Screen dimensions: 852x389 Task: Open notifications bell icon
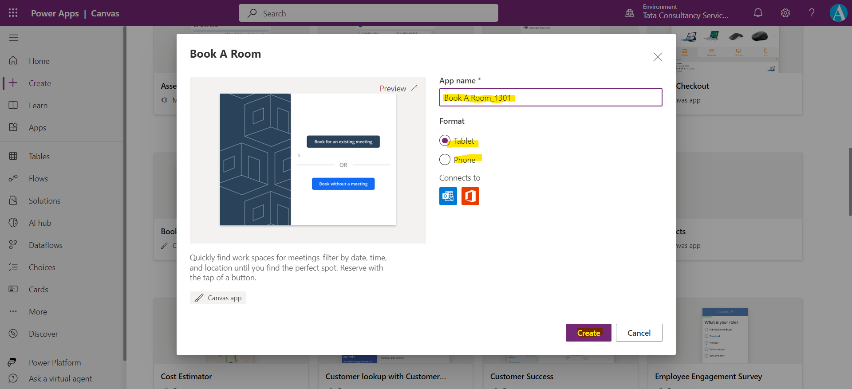point(758,13)
